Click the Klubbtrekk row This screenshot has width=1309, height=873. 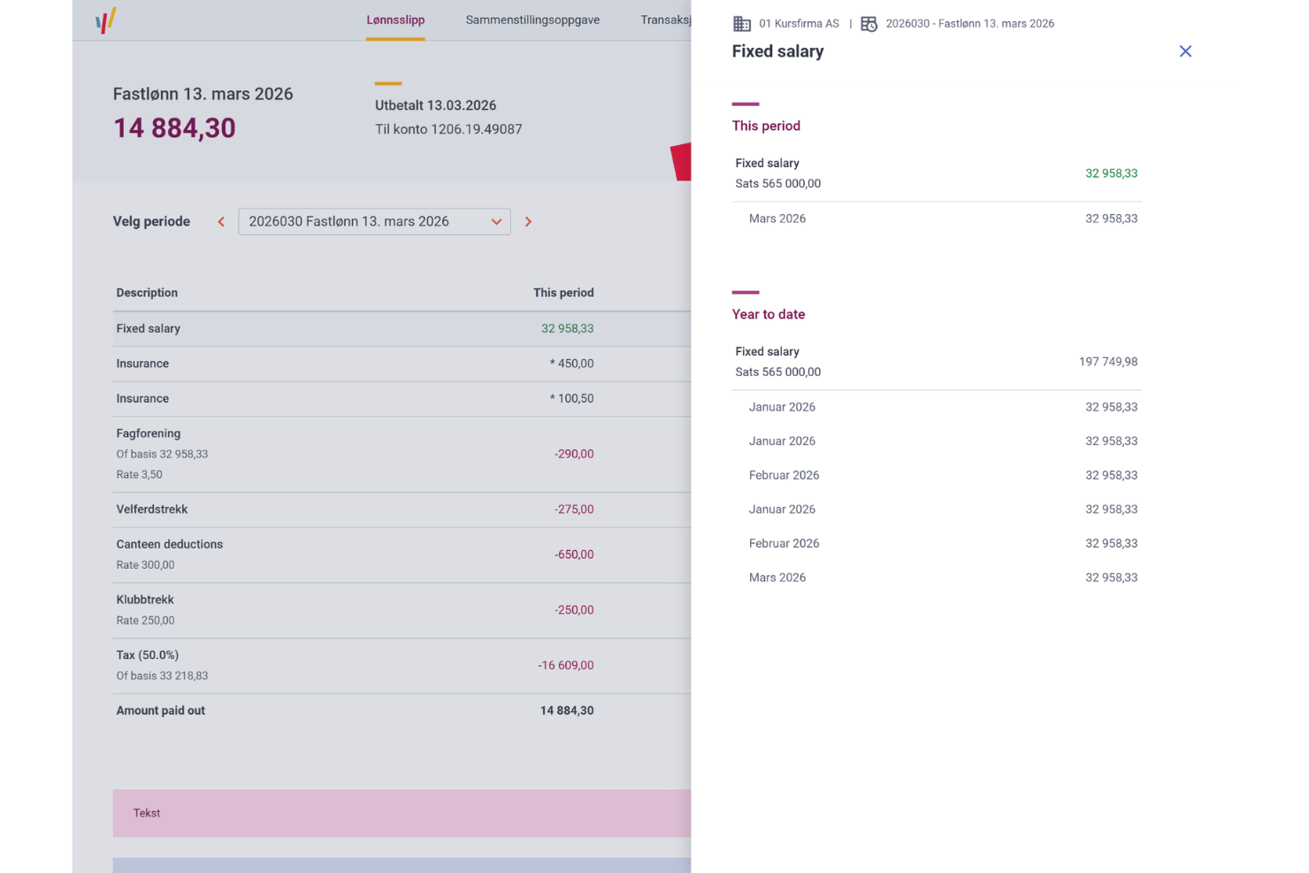click(402, 610)
